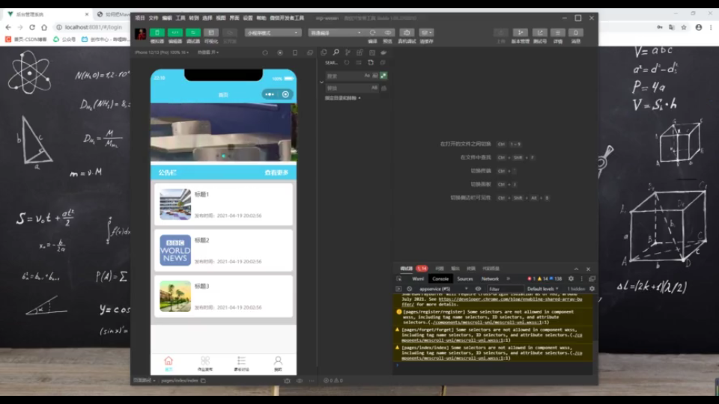Toggle the 调试器 debugger button
This screenshot has height=404, width=719.
(193, 32)
